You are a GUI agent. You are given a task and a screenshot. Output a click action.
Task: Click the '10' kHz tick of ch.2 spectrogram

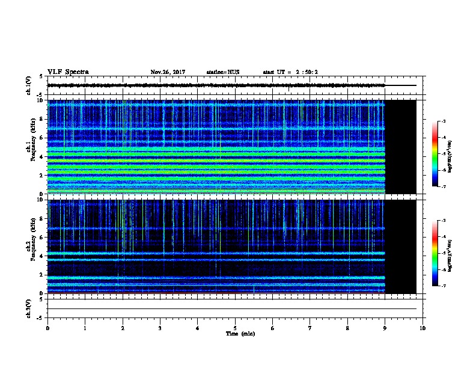pyautogui.click(x=40, y=200)
